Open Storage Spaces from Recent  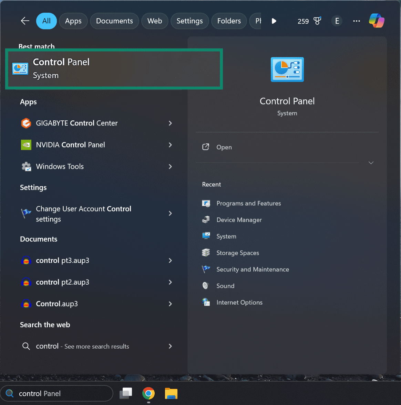click(x=237, y=253)
